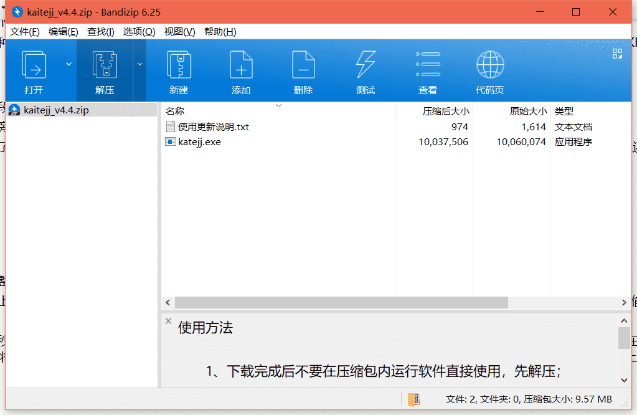Click the compressed size 974
637x415 pixels.
click(460, 127)
